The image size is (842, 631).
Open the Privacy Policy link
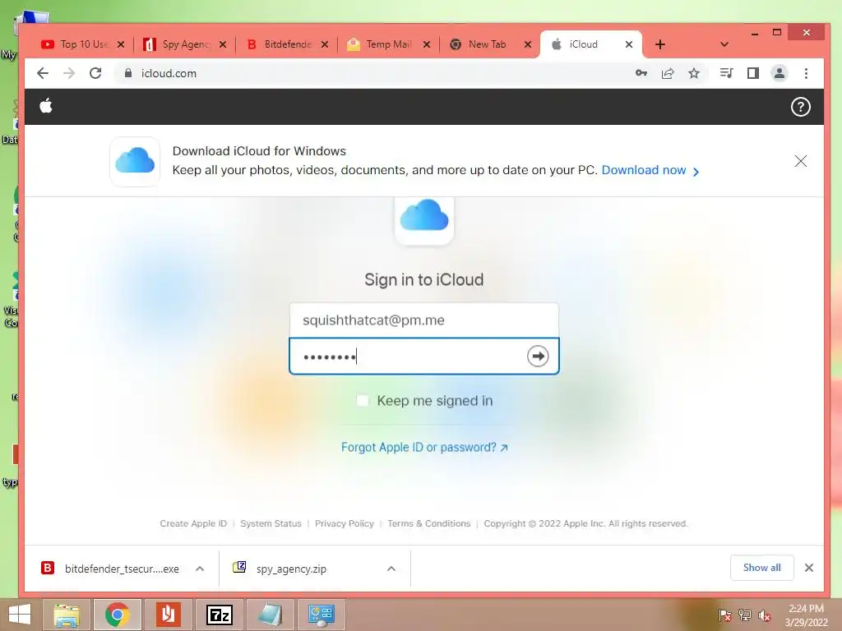[x=345, y=523]
